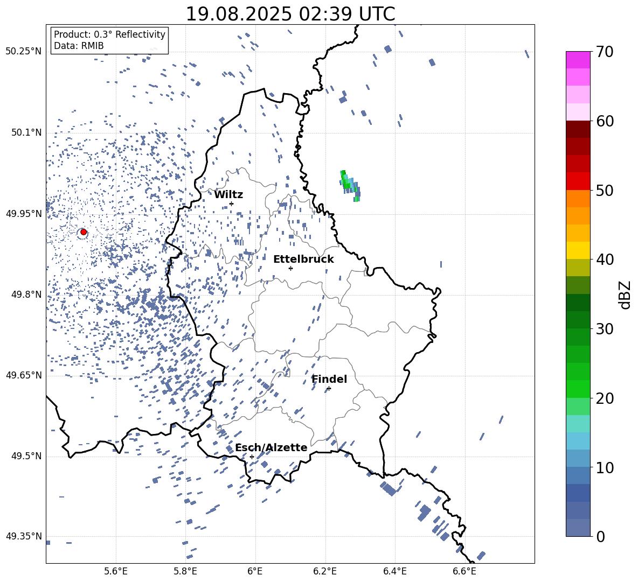Click the 'dBZ' colorbar label
This screenshot has width=638, height=582.
point(626,295)
